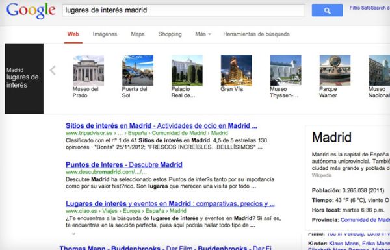
Task: Click the Puerta del Sol thumbnail
Action: (x=138, y=70)
